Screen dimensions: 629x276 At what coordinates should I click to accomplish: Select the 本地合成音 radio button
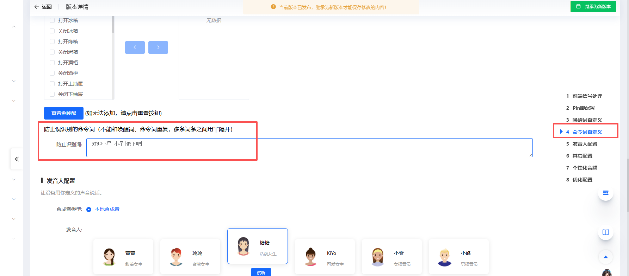pos(89,210)
